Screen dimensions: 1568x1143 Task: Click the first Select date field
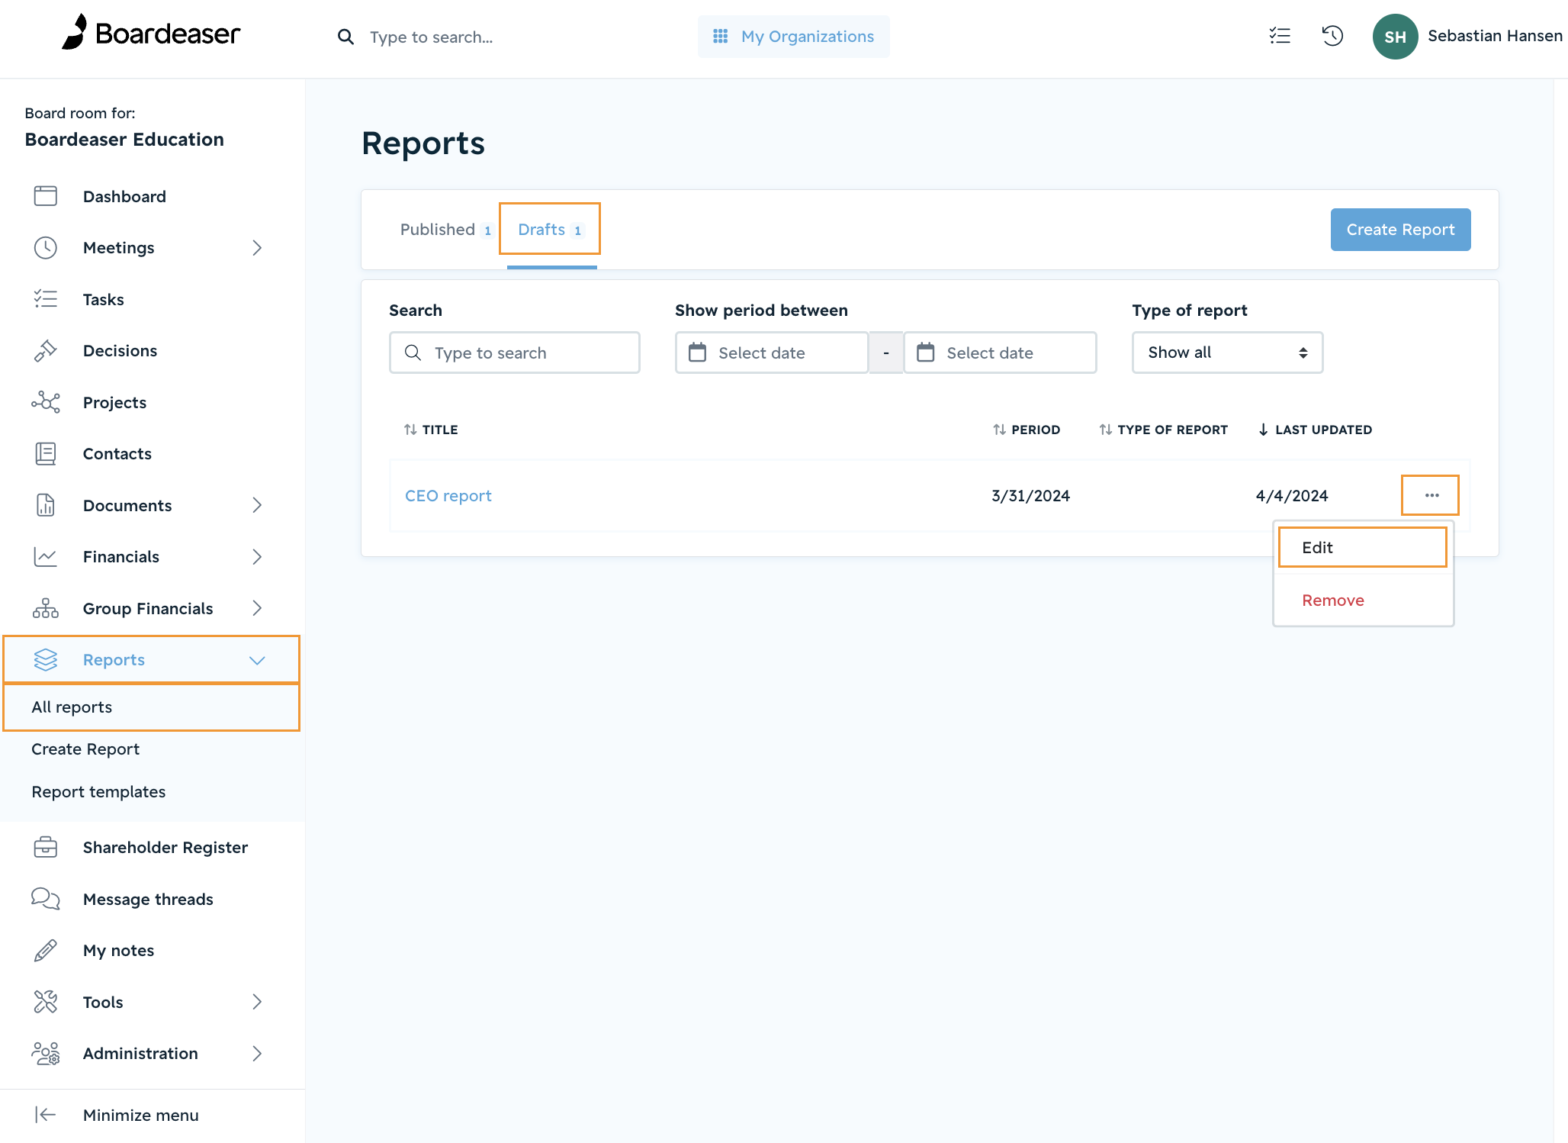771,353
